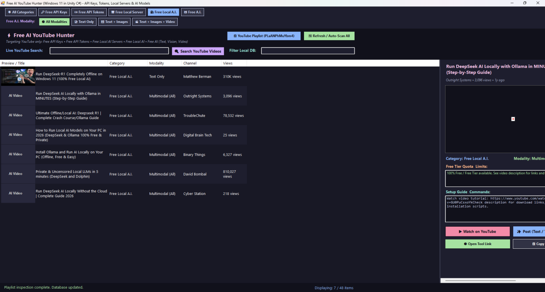The width and height of the screenshot is (545, 292).
Task: Click the broken image icon in the video preview
Action: [x=513, y=119]
